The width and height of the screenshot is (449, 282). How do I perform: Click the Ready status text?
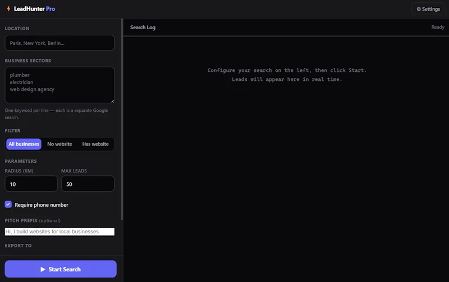point(438,27)
